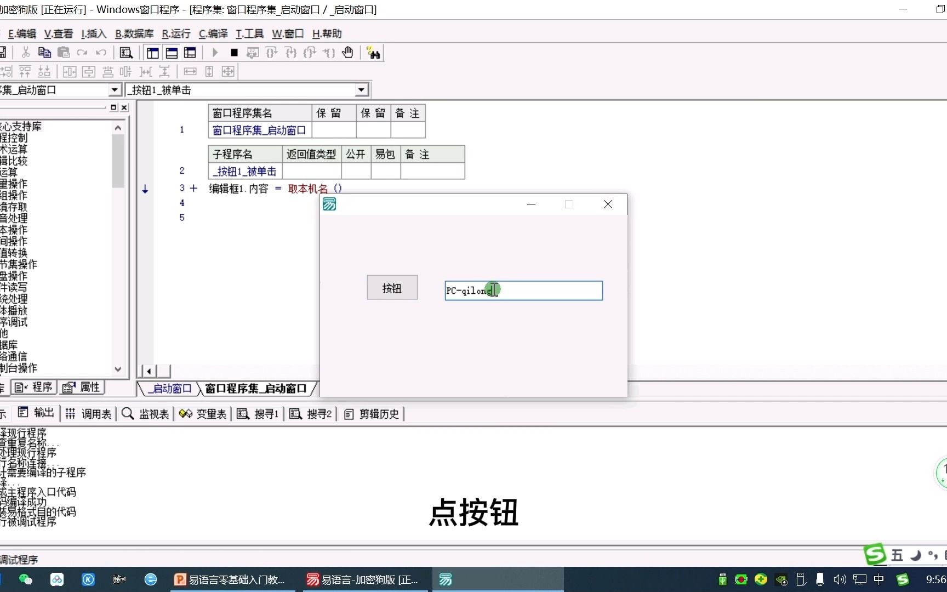Open Microsoft Edge from the taskbar
Screen dimensions: 947x592
150,579
